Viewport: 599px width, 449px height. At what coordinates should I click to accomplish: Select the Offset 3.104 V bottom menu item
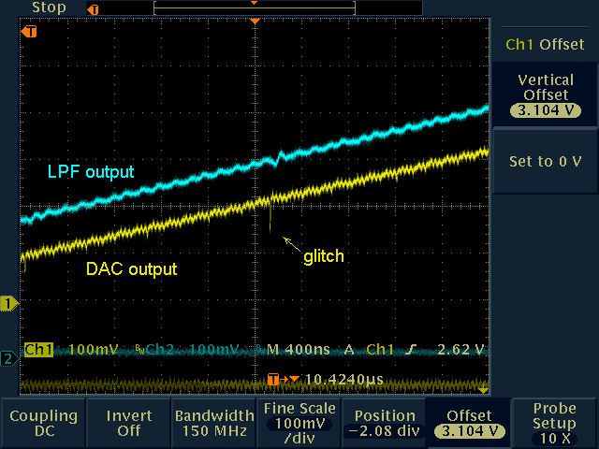tap(469, 423)
